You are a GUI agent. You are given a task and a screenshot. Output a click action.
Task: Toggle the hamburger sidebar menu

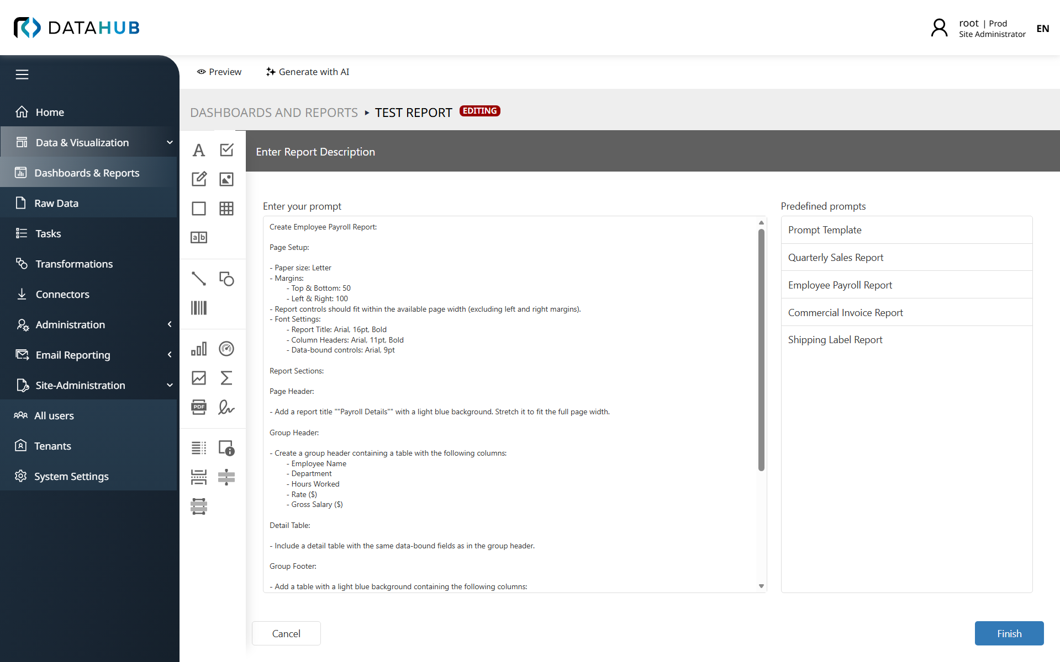pos(22,74)
